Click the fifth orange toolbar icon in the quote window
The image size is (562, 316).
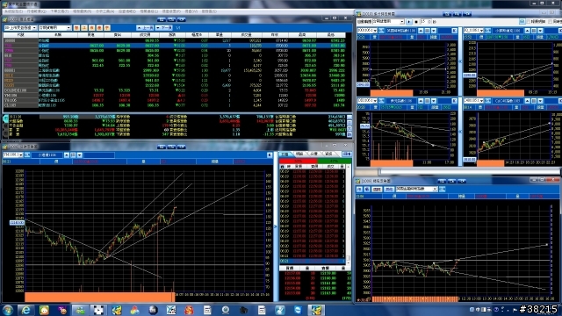pos(107,27)
